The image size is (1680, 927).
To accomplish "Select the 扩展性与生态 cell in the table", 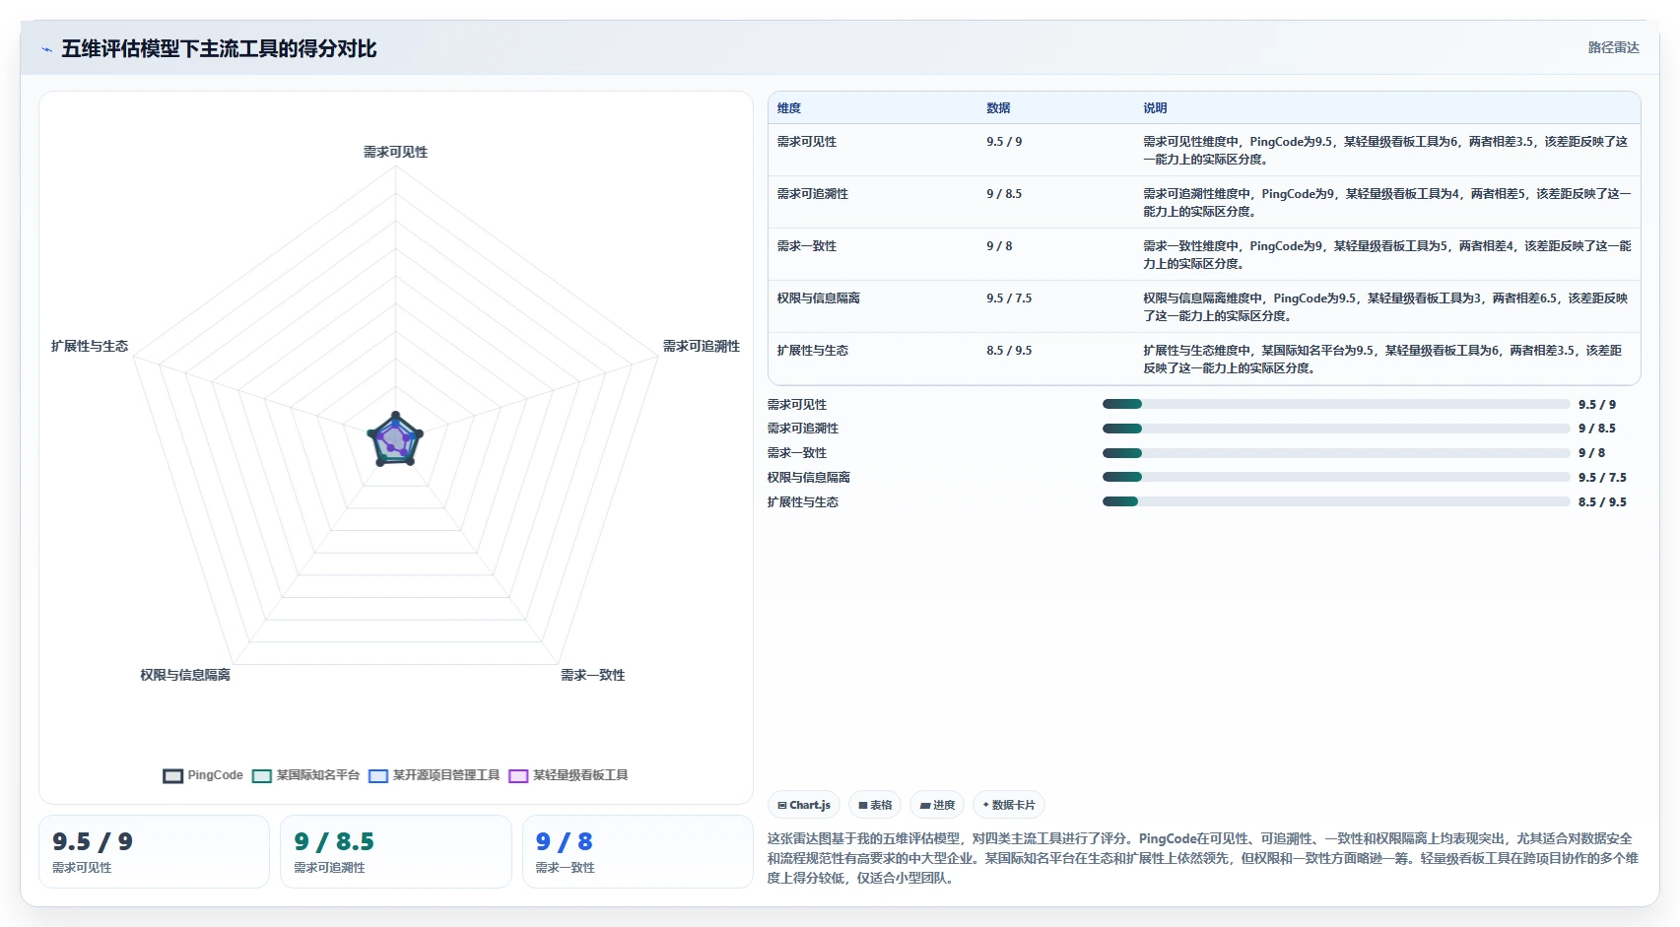I will point(813,351).
